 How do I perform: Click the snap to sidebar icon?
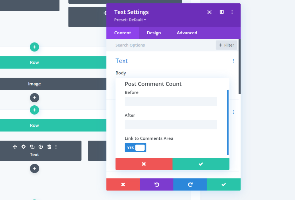tap(222, 12)
